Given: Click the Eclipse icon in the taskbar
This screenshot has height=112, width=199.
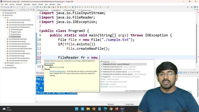Looking at the screenshot, I should tap(122, 109).
